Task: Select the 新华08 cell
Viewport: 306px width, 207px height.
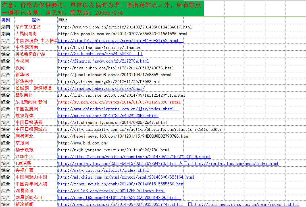Action: tap(36, 74)
